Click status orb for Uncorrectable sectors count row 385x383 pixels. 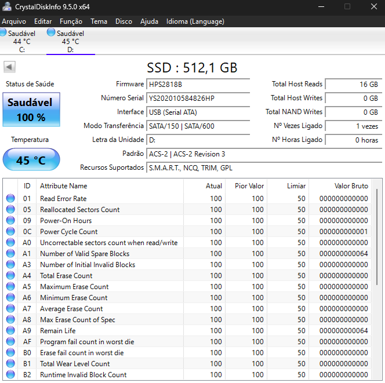pyautogui.click(x=10, y=242)
